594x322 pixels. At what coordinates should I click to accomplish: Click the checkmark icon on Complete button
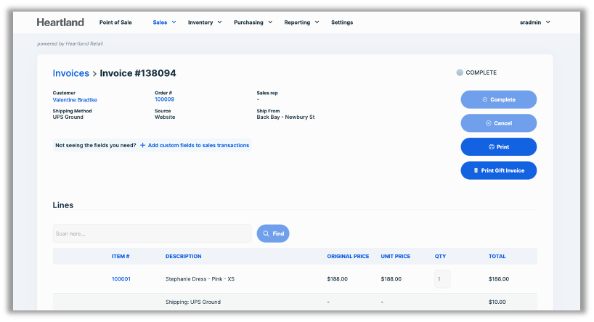tap(485, 99)
